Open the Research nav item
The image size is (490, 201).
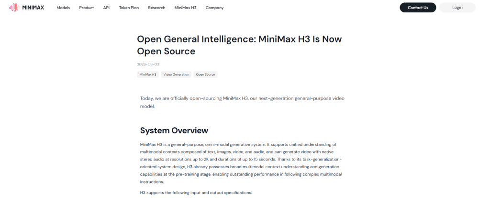click(156, 8)
